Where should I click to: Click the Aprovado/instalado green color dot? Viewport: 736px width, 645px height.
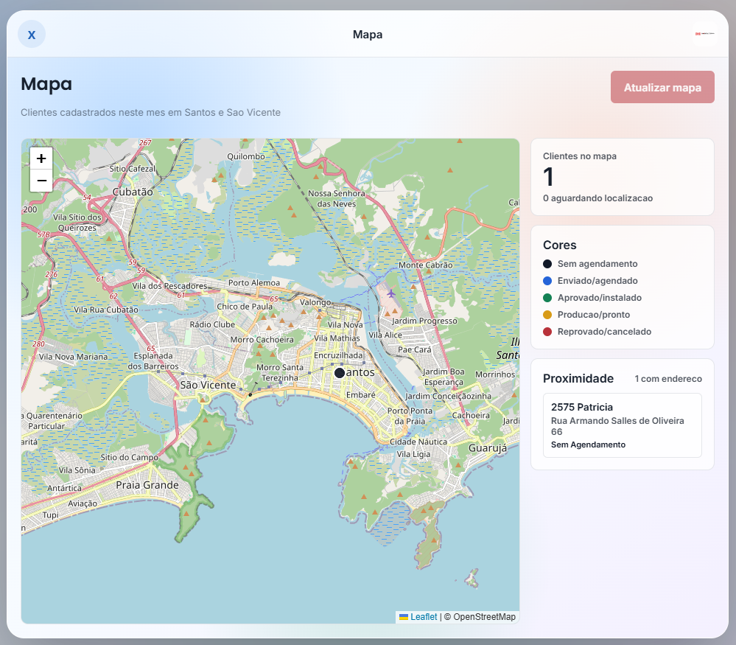point(547,298)
